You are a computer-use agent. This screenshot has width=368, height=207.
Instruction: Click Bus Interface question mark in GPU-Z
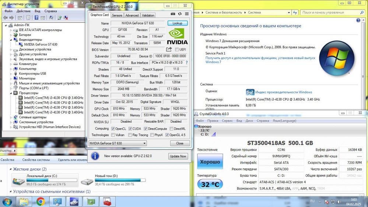187,63
